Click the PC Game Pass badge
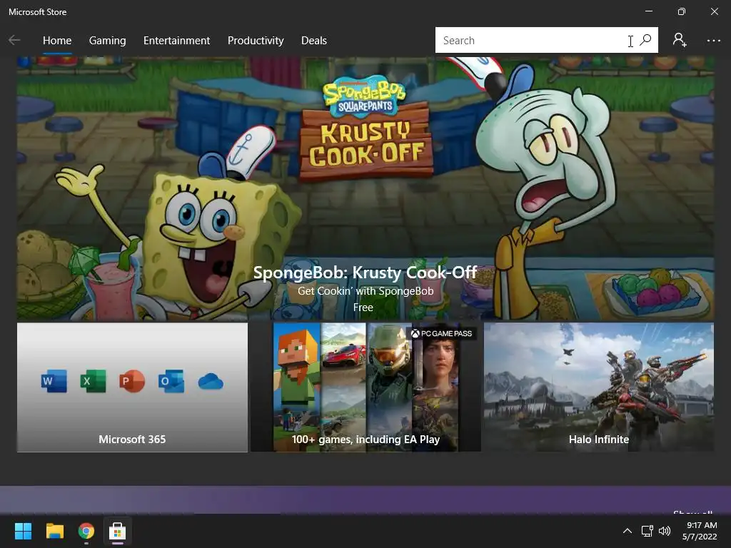The height and width of the screenshot is (548, 731). tap(441, 334)
